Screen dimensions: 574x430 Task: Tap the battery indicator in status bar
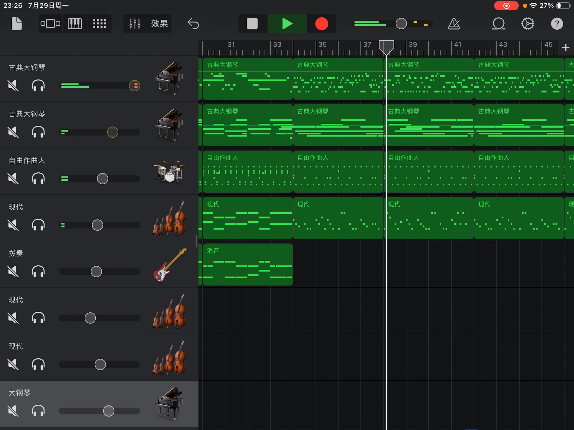click(x=564, y=6)
